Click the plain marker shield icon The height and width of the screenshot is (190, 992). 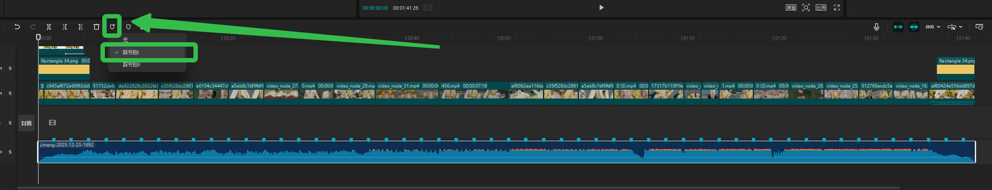click(x=128, y=27)
